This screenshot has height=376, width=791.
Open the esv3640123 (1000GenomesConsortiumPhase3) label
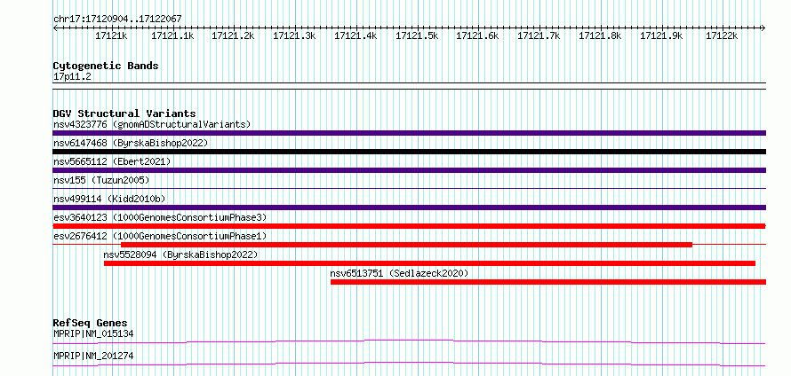point(160,217)
